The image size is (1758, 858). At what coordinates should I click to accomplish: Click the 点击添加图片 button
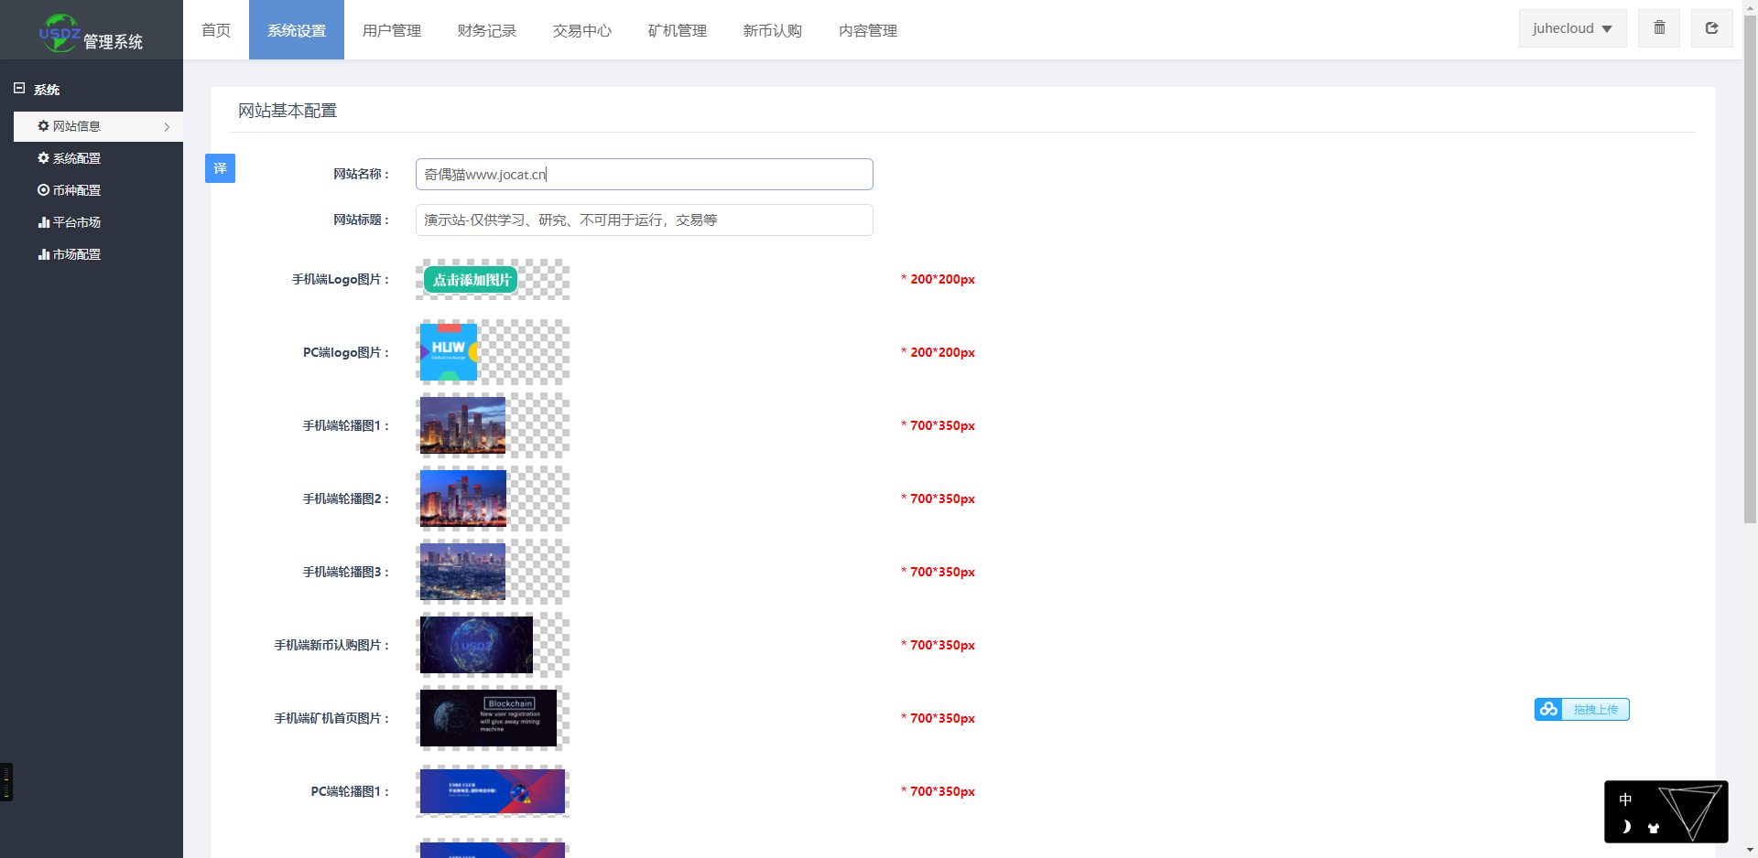pyautogui.click(x=471, y=280)
